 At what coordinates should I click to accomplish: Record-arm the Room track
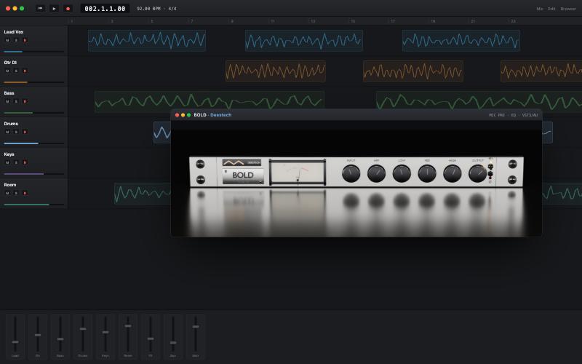(x=25, y=193)
